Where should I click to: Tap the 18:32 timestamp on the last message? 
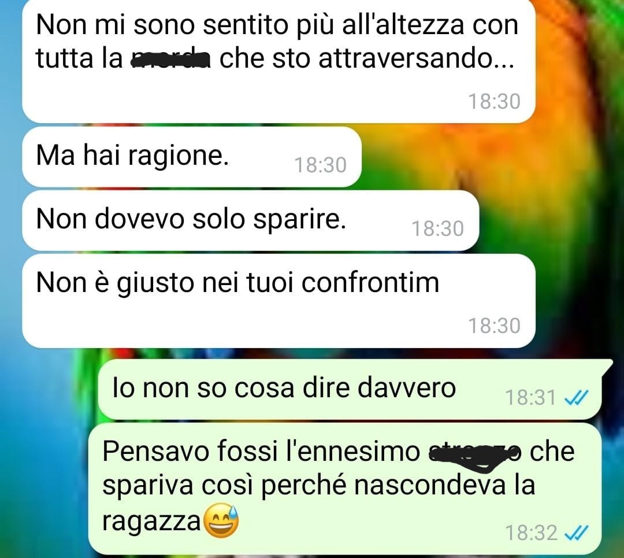click(x=531, y=533)
